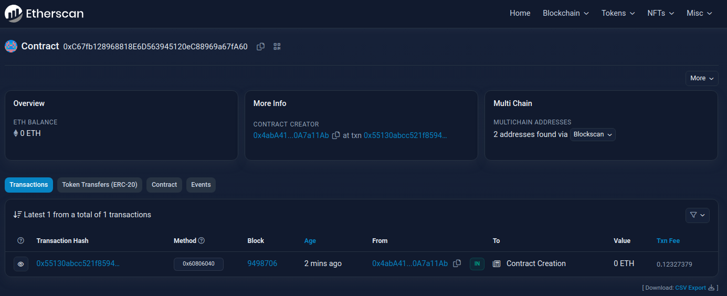Viewport: 727px width, 296px height.
Task: Open block 9498706 link
Action: pos(262,263)
